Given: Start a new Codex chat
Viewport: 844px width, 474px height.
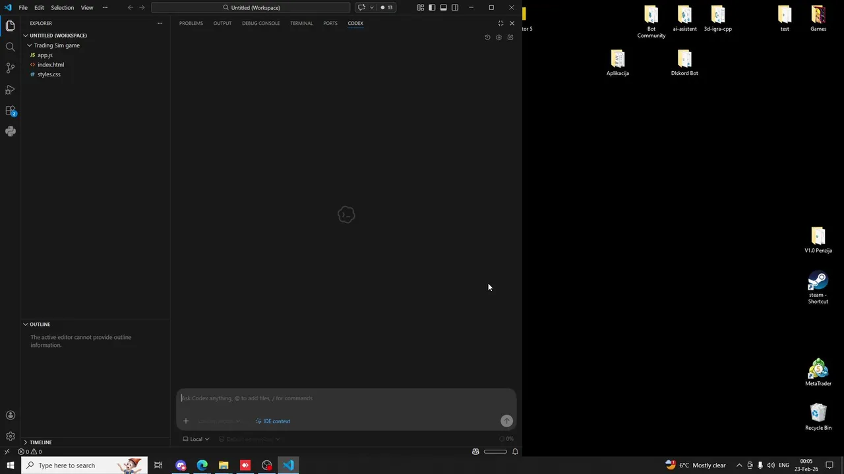Looking at the screenshot, I should click(x=510, y=38).
